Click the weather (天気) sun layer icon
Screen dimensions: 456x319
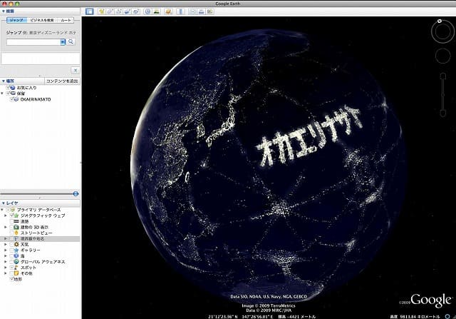point(16,244)
